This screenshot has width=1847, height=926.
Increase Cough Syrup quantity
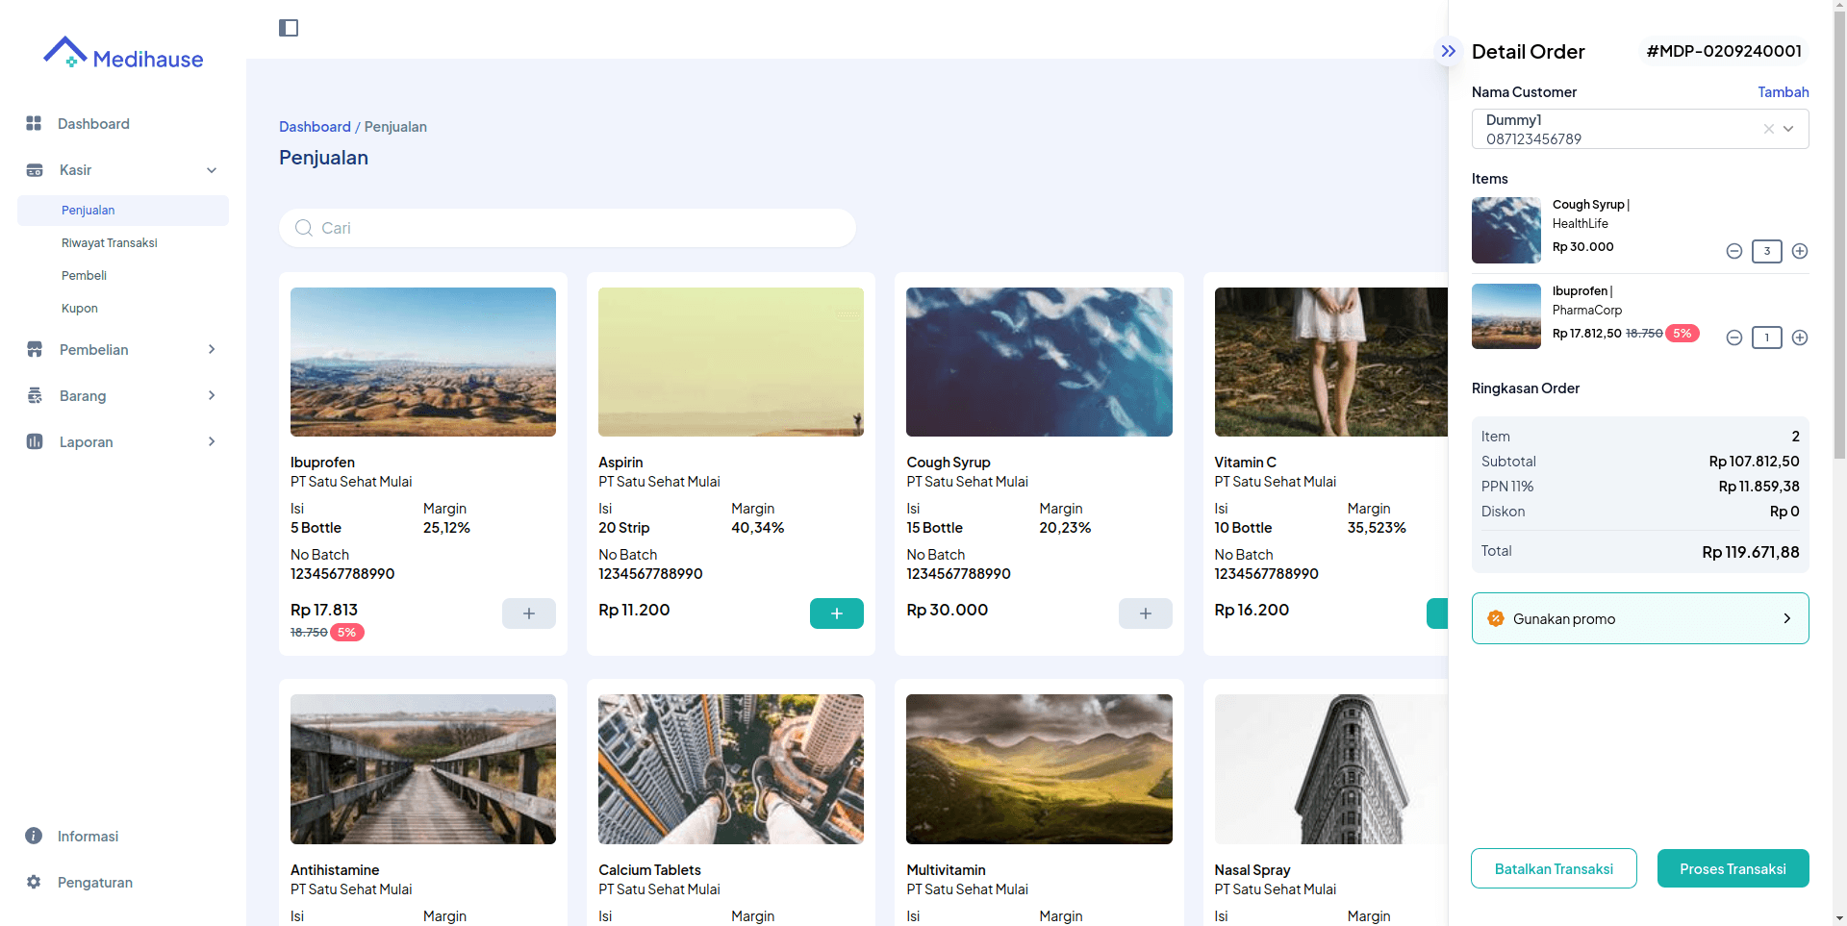click(x=1800, y=251)
